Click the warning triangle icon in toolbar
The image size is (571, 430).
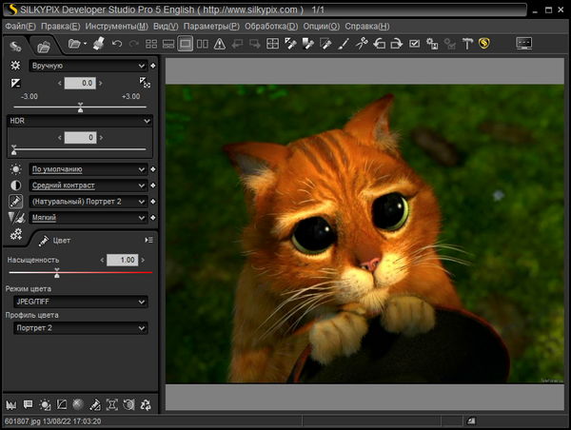pyautogui.click(x=220, y=44)
